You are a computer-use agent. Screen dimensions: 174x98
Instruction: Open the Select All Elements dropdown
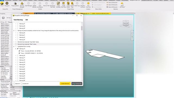click(112, 7)
